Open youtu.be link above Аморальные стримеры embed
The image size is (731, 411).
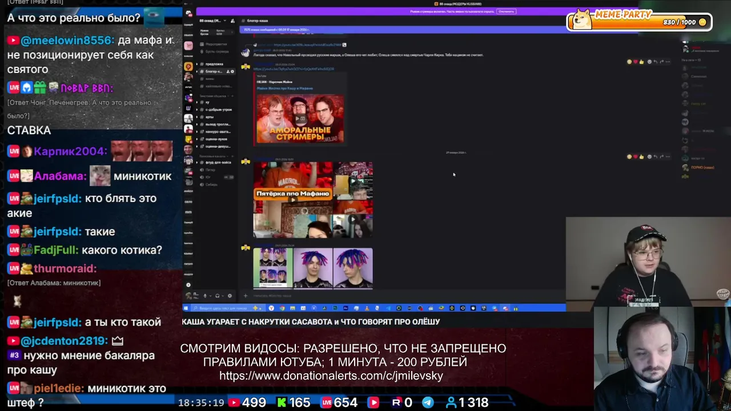(294, 69)
